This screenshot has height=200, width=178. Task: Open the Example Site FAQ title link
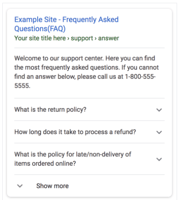point(66,24)
